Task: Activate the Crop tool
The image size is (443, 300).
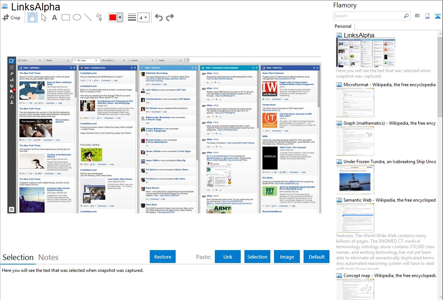Action: [11, 17]
